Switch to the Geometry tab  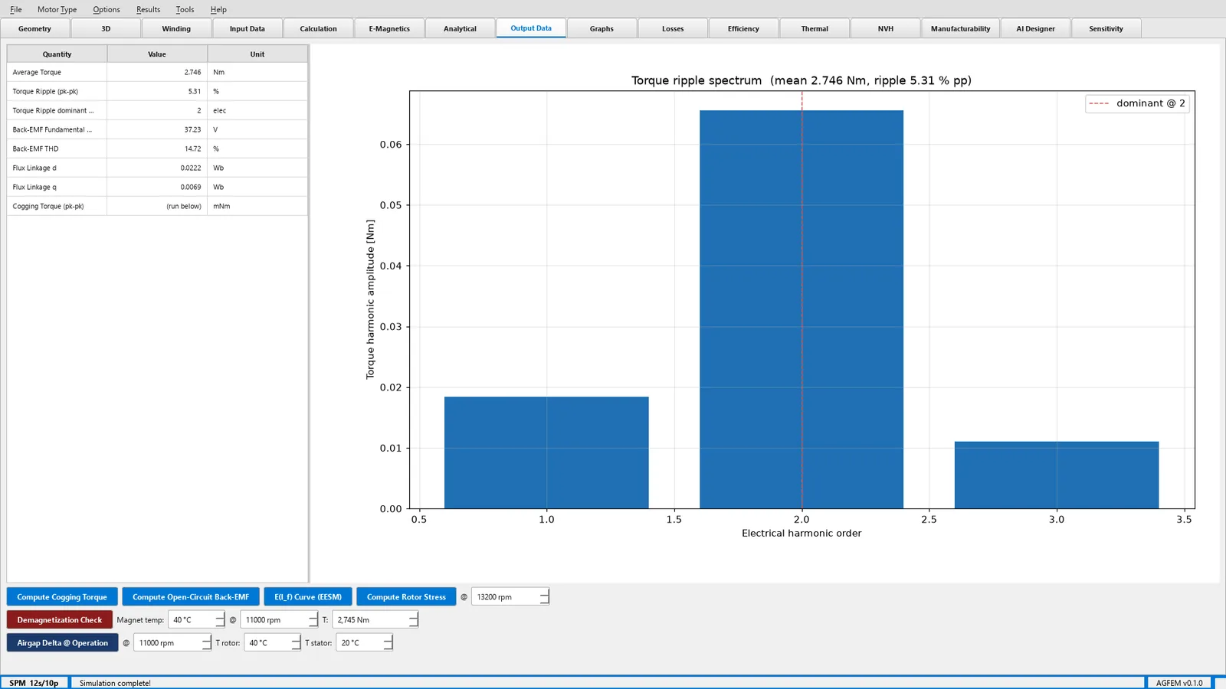coord(34,28)
